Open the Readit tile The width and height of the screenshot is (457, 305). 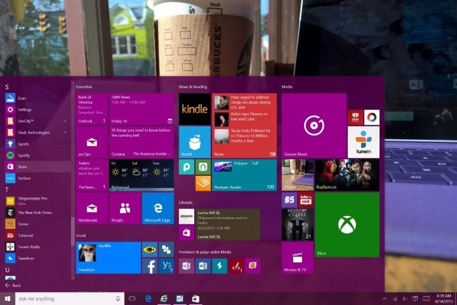(x=195, y=142)
